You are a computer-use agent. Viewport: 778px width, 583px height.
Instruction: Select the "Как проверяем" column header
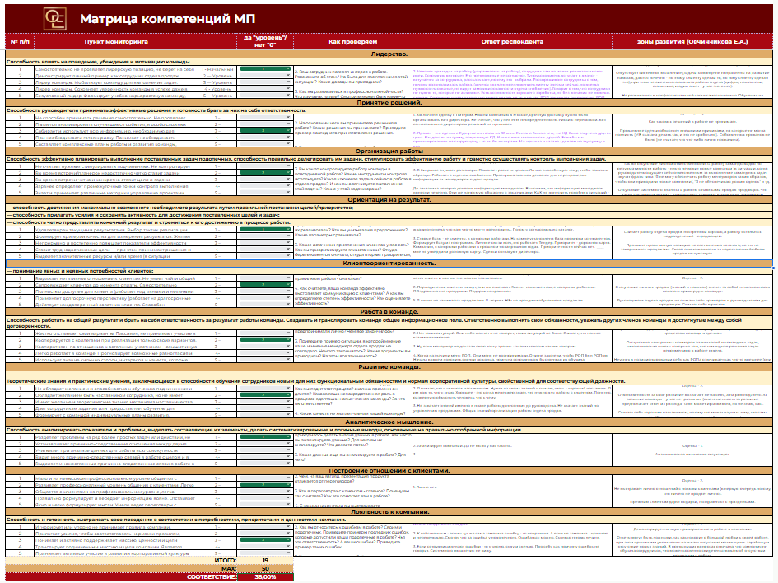point(352,41)
